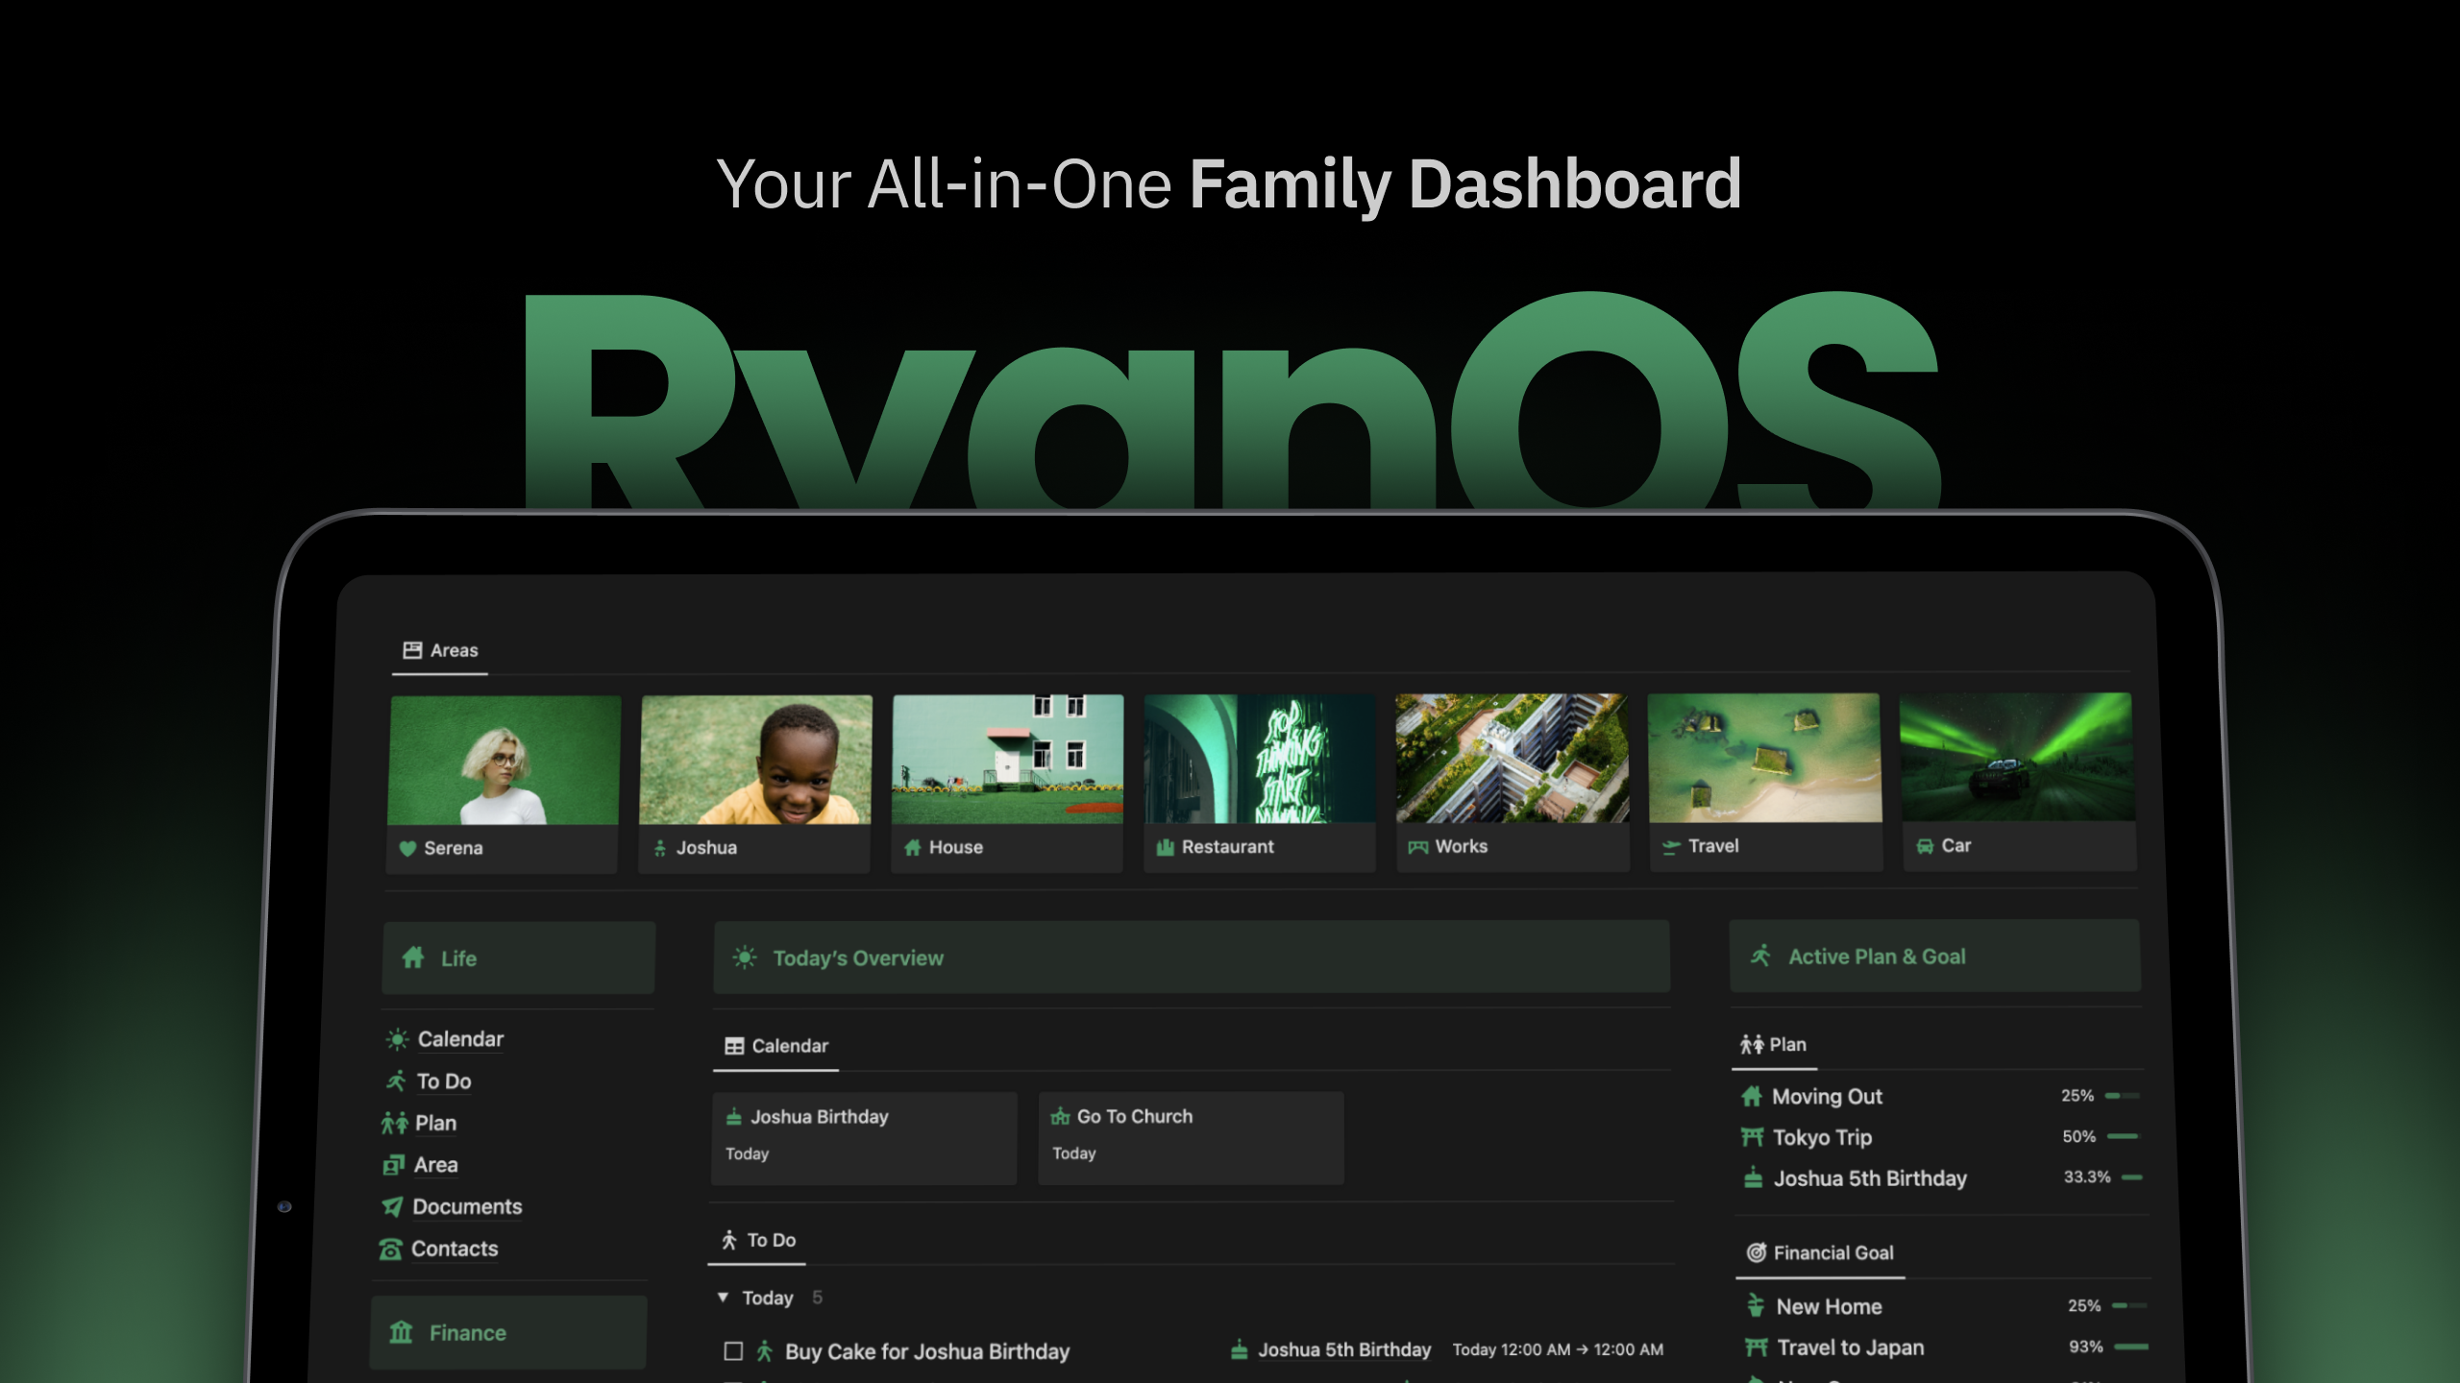Screen dimensions: 2460x1383
Task: Click the Travel to Japan 93% progress bar
Action: (x=2131, y=1347)
